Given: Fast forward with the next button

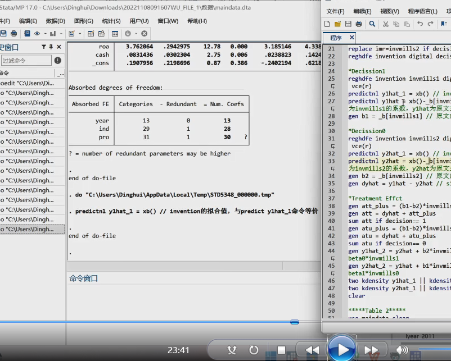Looking at the screenshot, I should click(x=371, y=350).
